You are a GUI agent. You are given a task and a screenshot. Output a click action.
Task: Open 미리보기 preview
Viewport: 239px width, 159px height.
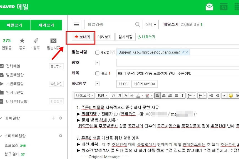coord(104,37)
